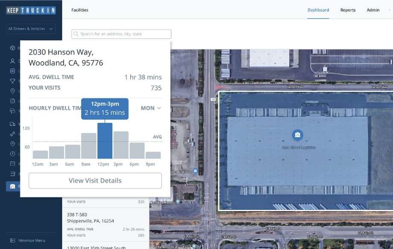Click the View Visit Details button
Screen dimensions: 393x249
coord(95,180)
